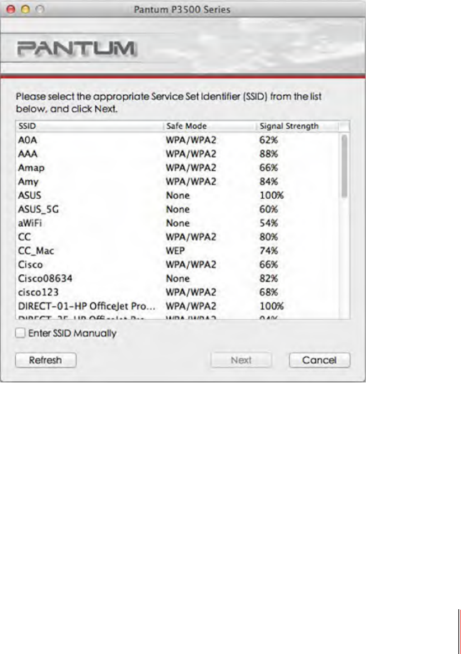Select the ASUS network row
The height and width of the screenshot is (654, 461).
click(x=178, y=195)
